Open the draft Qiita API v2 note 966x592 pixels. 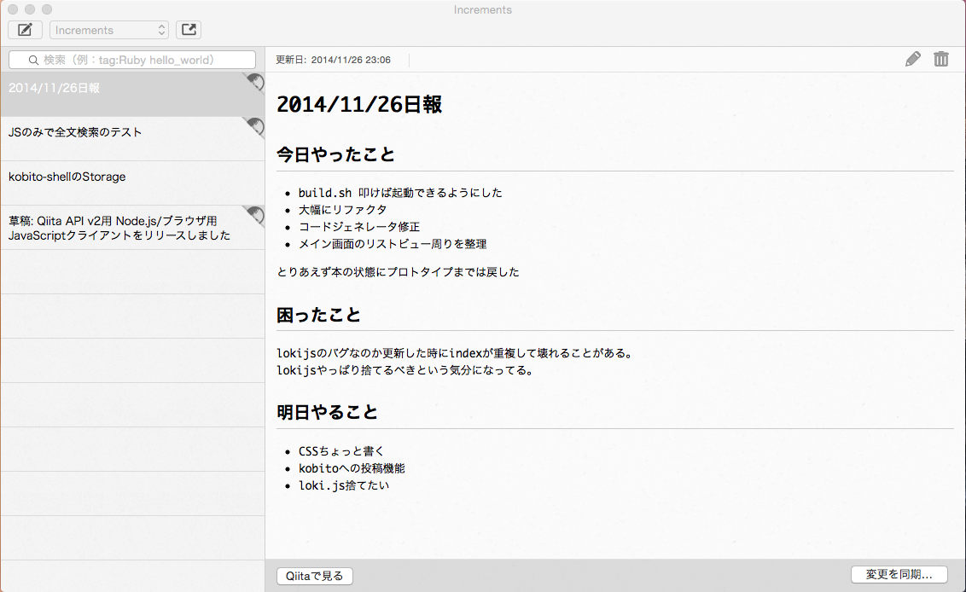(x=132, y=227)
